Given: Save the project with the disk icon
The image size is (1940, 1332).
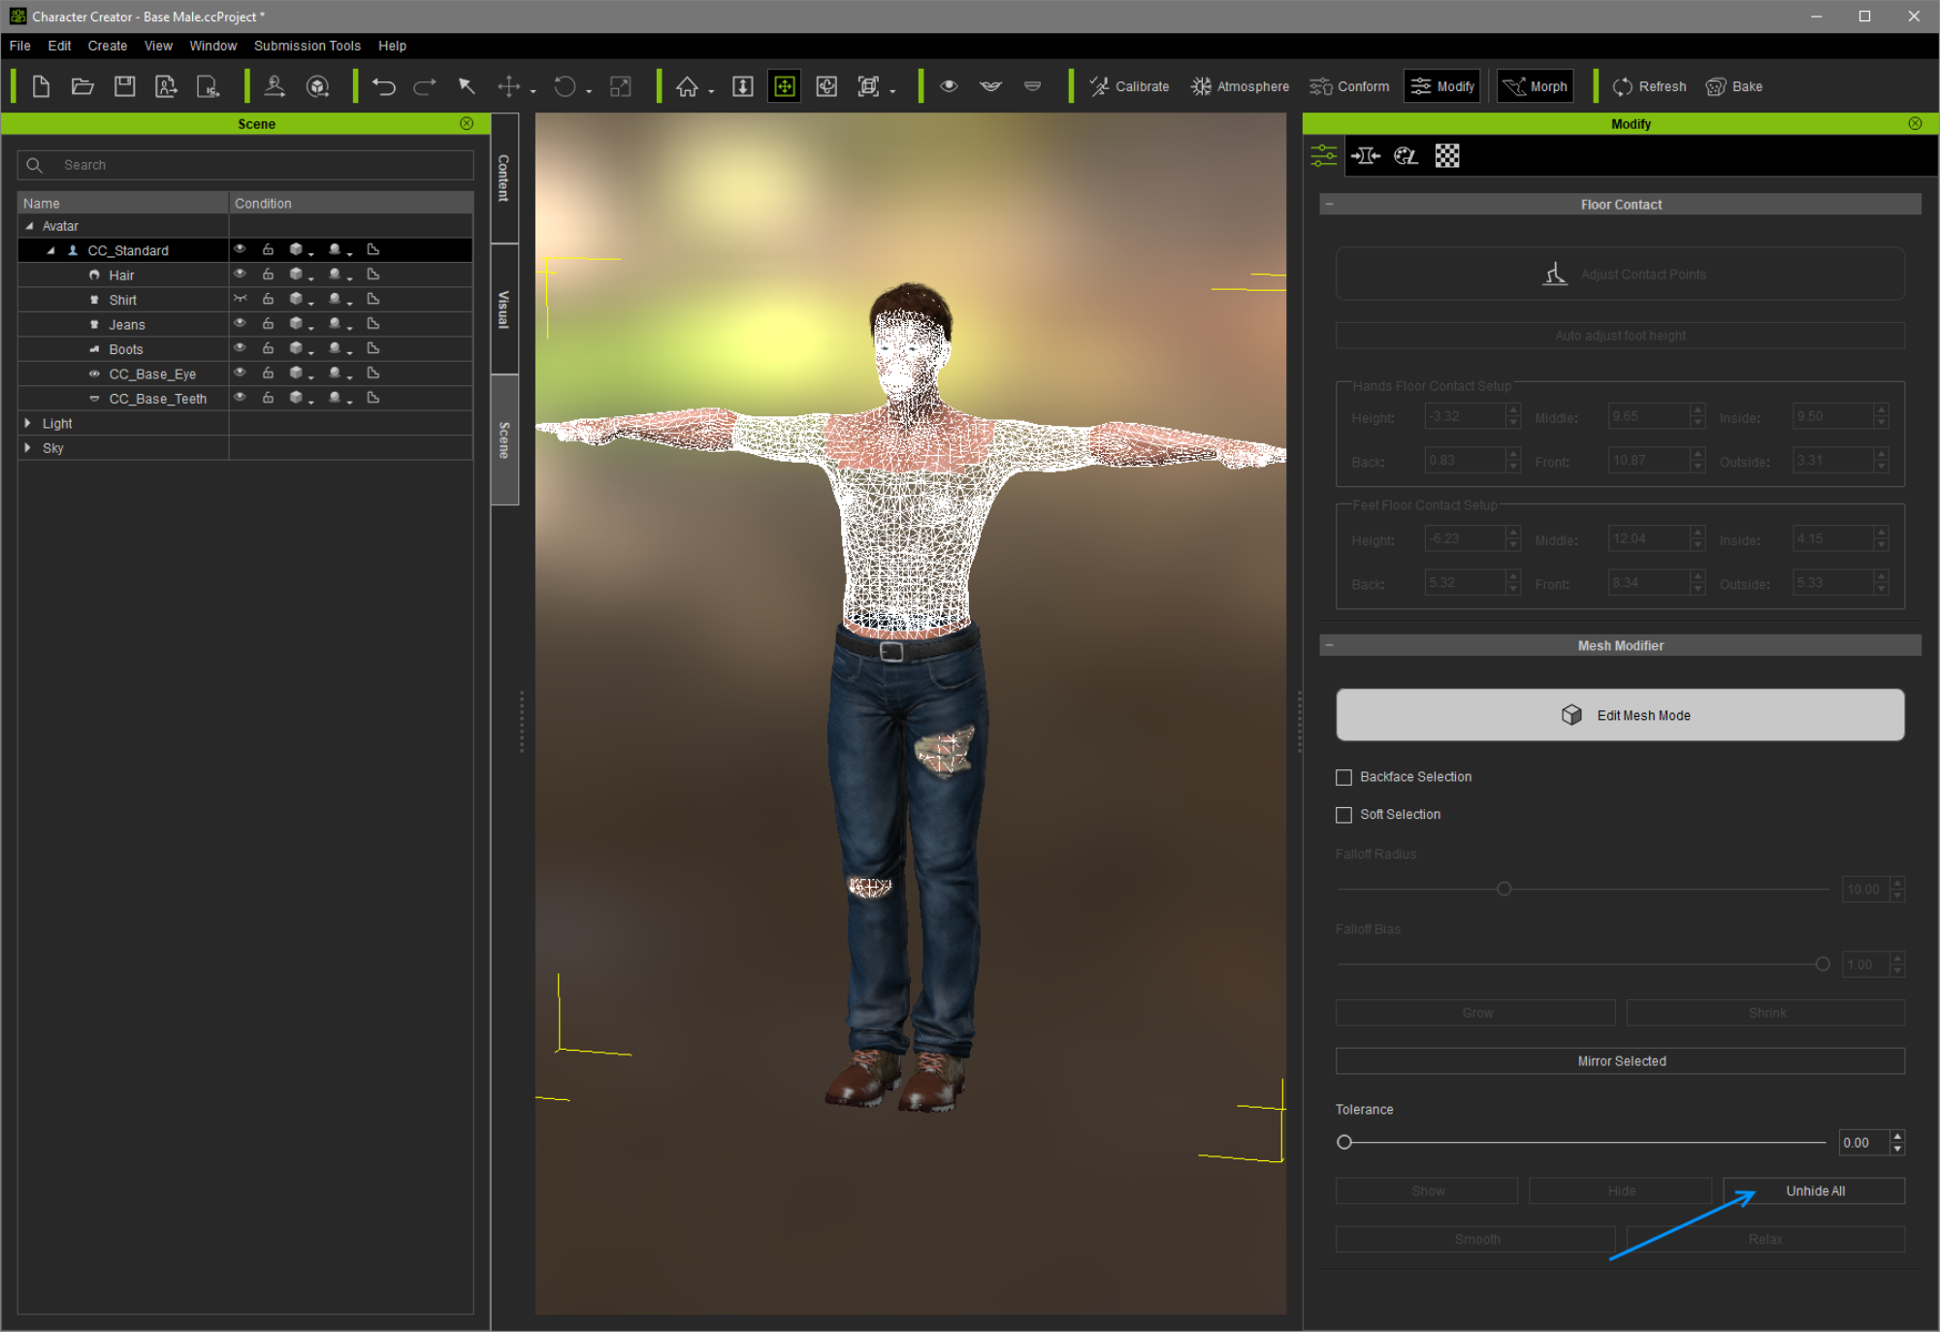Looking at the screenshot, I should [124, 86].
